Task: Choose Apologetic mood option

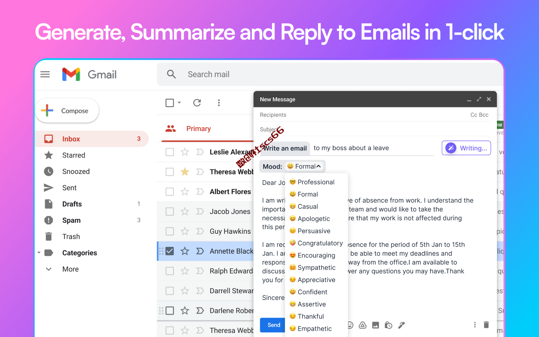Action: 310,219
